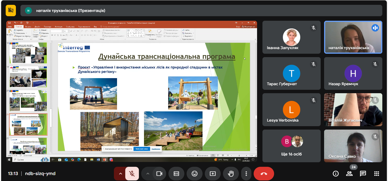The image size is (388, 181).
Task: Toggle underline Ч formatting
Action: pyautogui.click(x=58, y=35)
